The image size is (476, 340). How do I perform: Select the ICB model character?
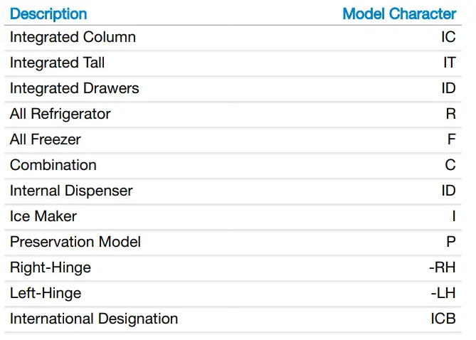click(443, 319)
